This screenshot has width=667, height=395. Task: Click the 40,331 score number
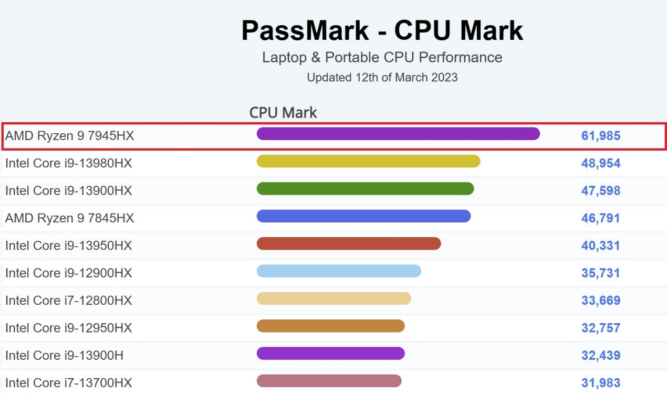point(601,245)
